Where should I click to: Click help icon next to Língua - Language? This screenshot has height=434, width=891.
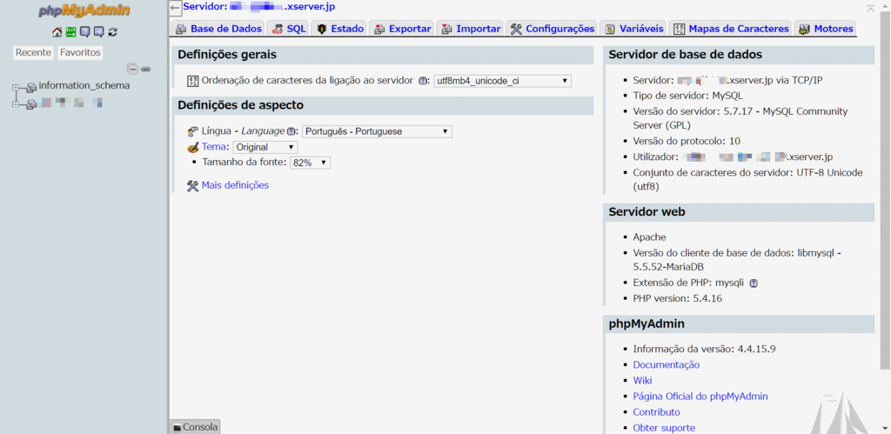(291, 131)
